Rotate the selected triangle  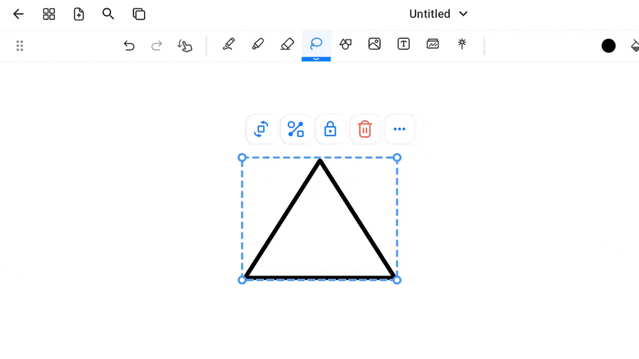click(x=261, y=129)
